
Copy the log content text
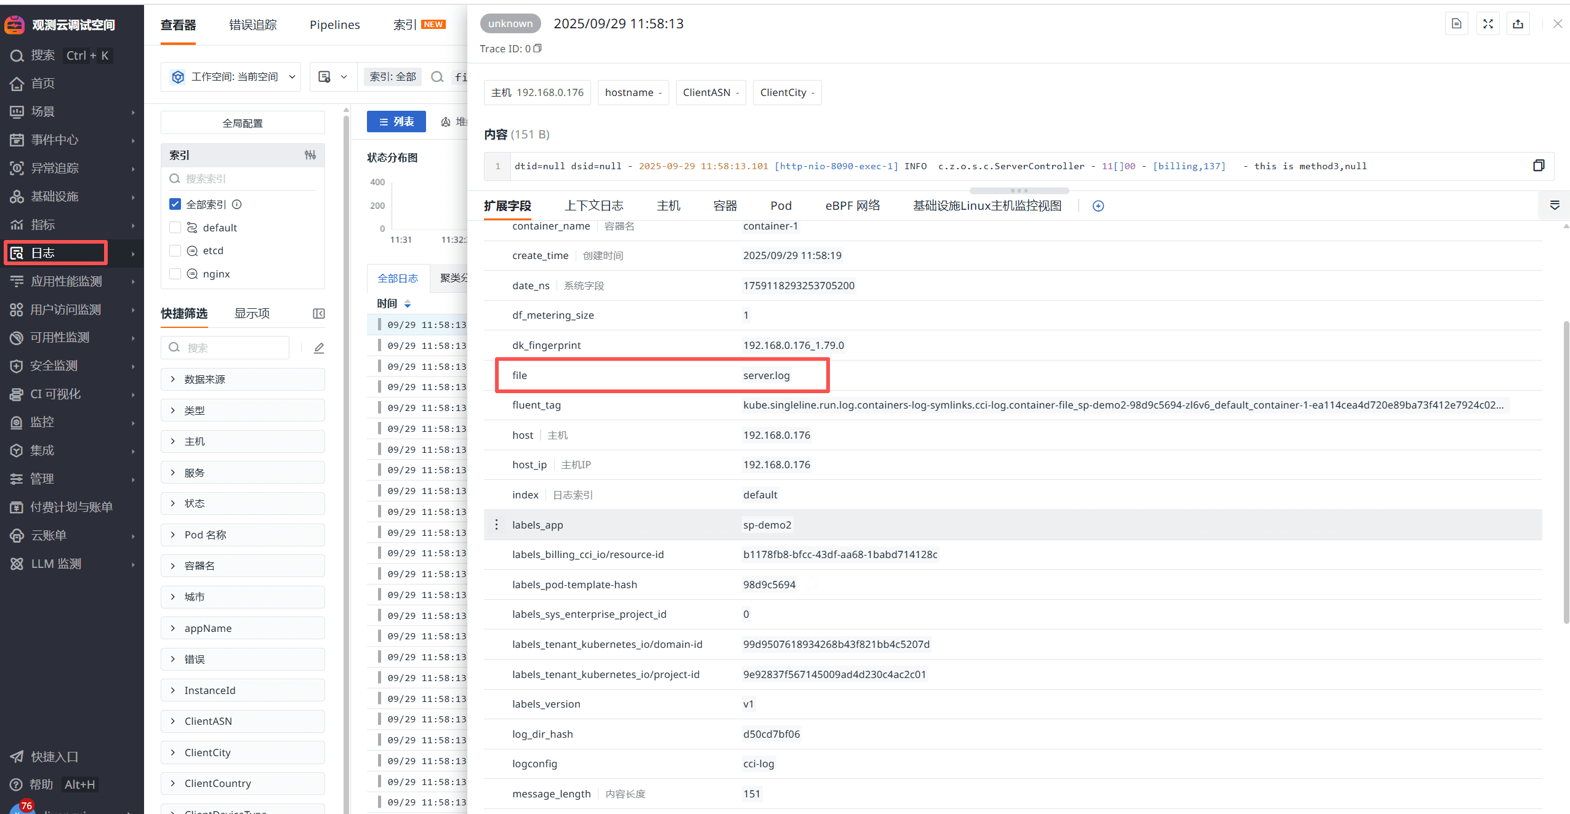1538,166
